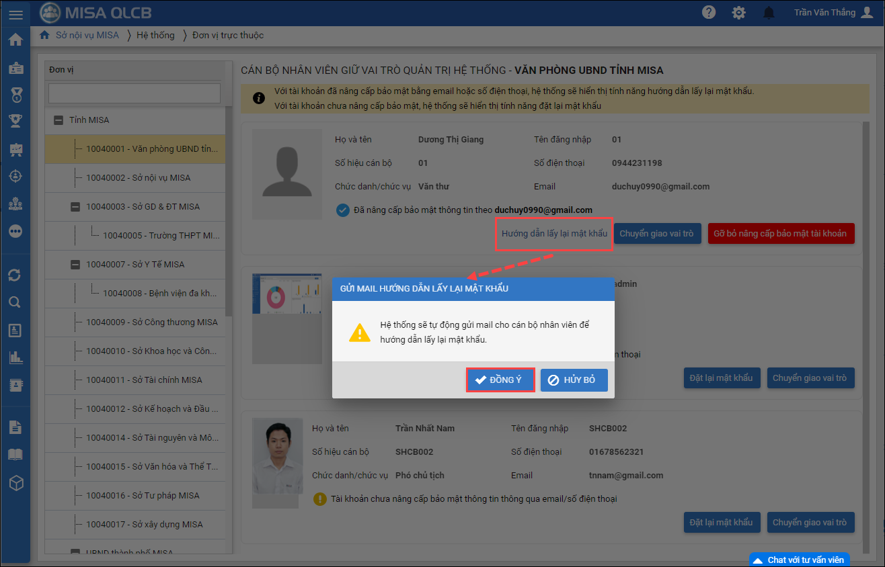Screen dimensions: 885x567
Task: Open the search magnifier in sidebar
Action: (15, 302)
